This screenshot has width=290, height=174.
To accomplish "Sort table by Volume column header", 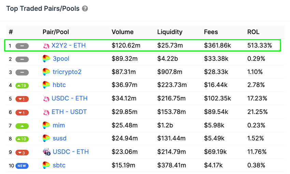I will point(122,32).
